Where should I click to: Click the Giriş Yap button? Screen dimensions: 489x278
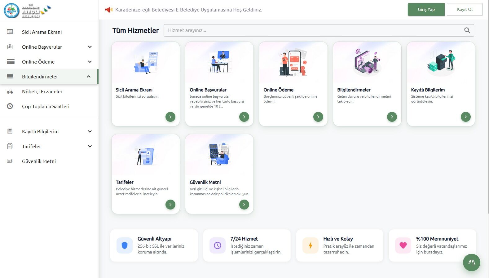pyautogui.click(x=426, y=9)
